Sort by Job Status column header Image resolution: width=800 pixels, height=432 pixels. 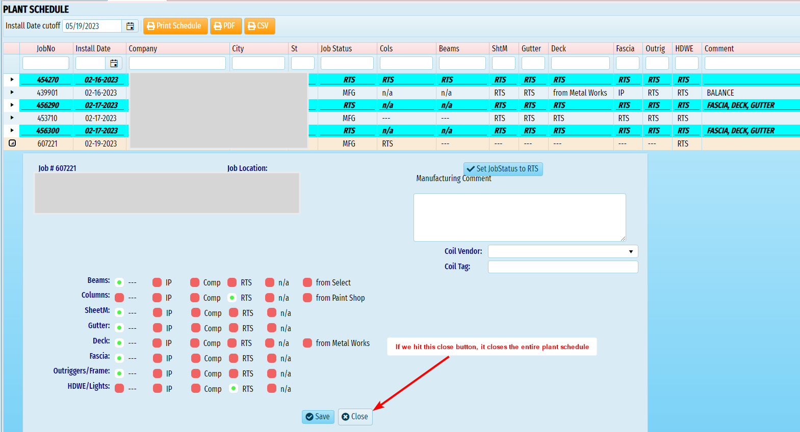coord(347,48)
